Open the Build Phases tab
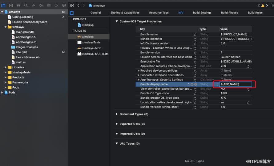Viewport: 274px width, 166px height. 229,13
